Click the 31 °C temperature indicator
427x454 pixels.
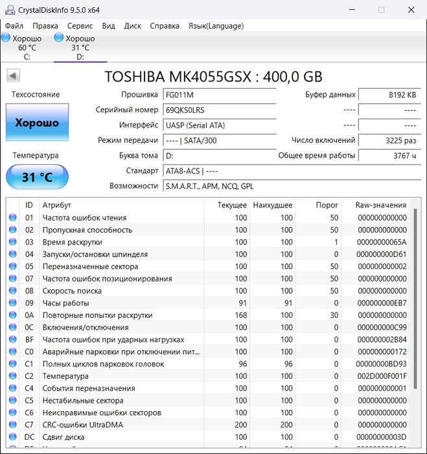point(38,177)
